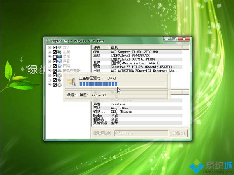Click the motherboard icon beside 主板 in the tree

(60, 52)
